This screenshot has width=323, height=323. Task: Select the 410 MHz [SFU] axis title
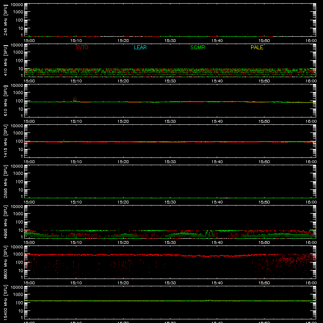5,60
